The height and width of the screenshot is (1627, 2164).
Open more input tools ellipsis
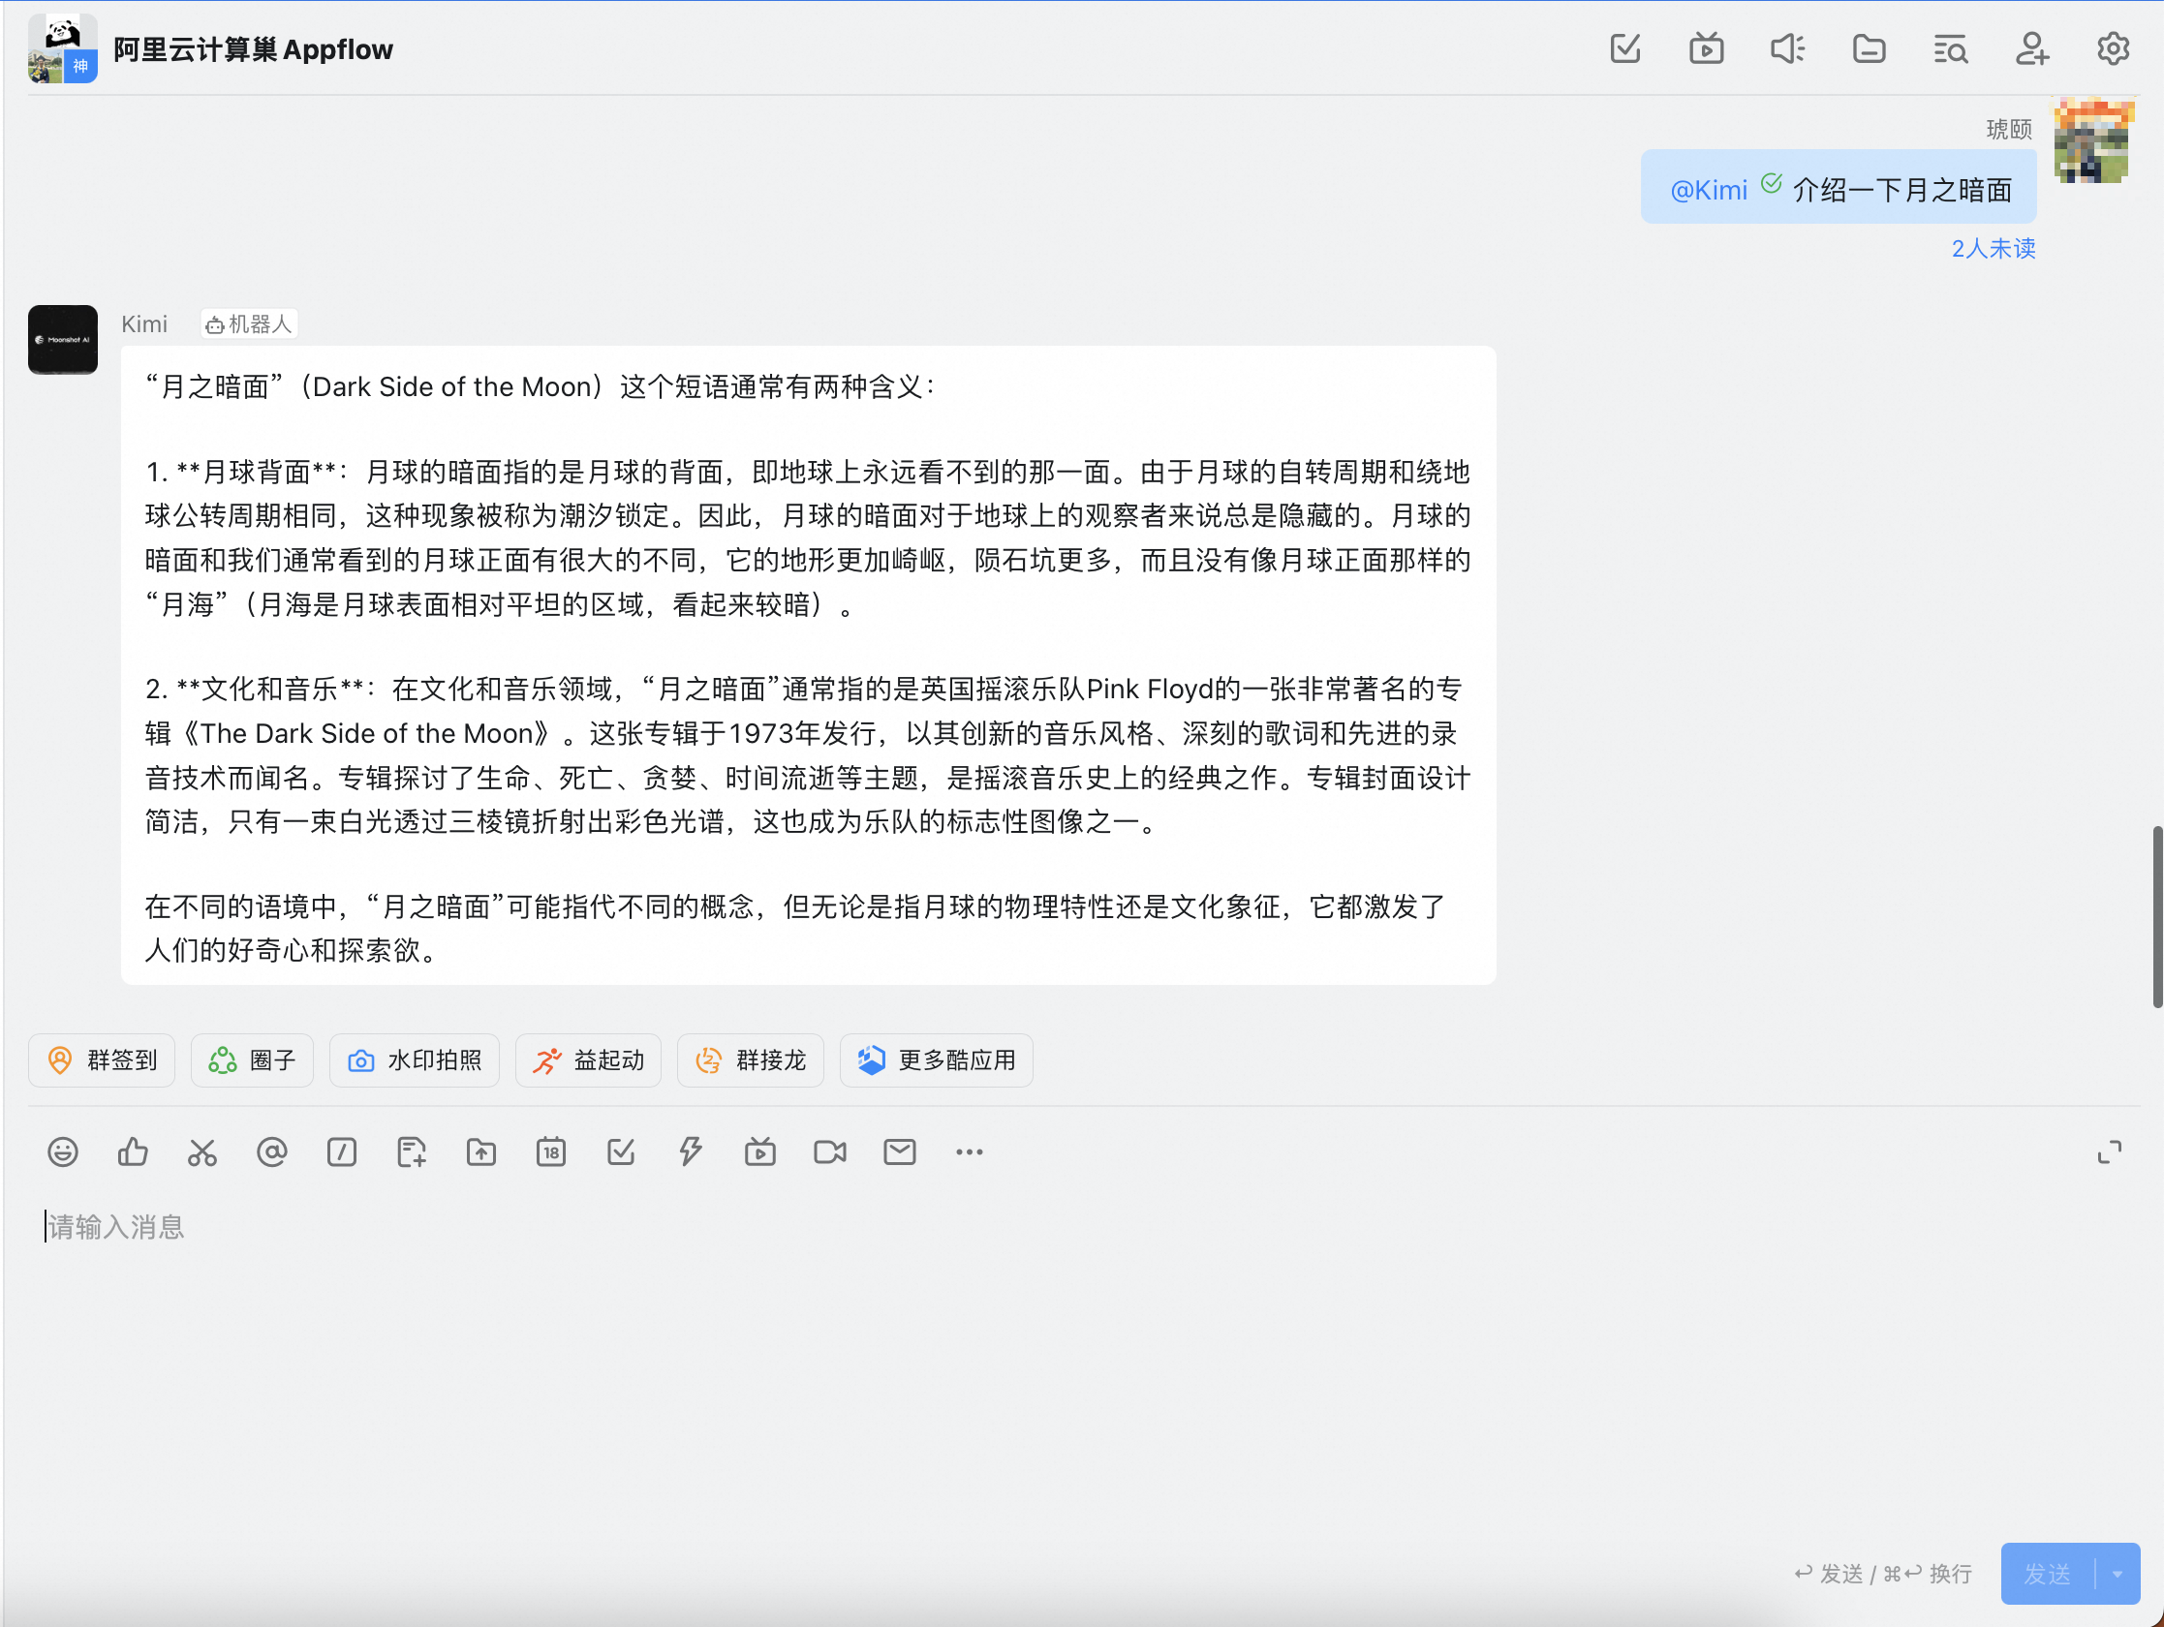point(969,1151)
